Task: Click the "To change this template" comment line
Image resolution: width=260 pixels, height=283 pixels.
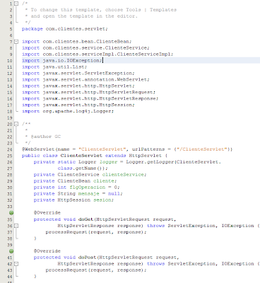Action: [x=101, y=10]
